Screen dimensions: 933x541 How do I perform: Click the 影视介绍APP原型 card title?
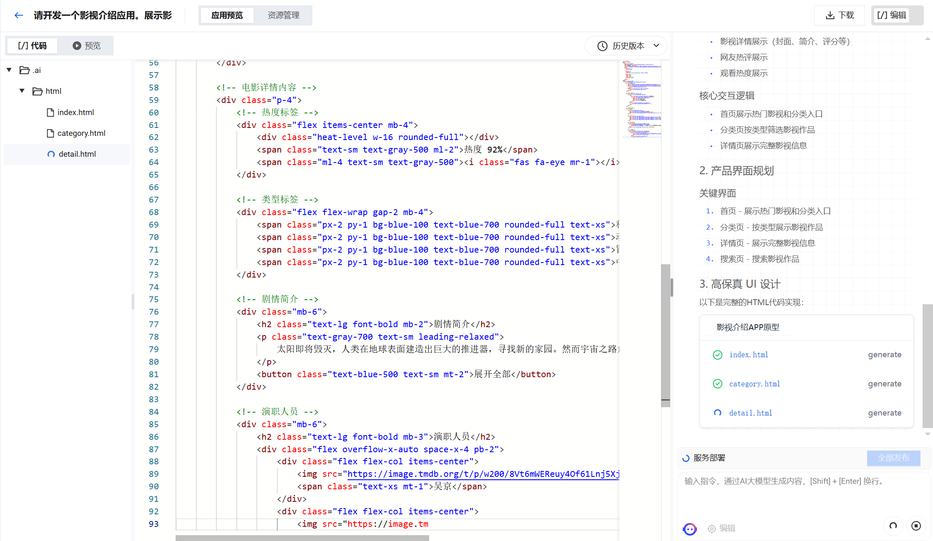pos(748,327)
